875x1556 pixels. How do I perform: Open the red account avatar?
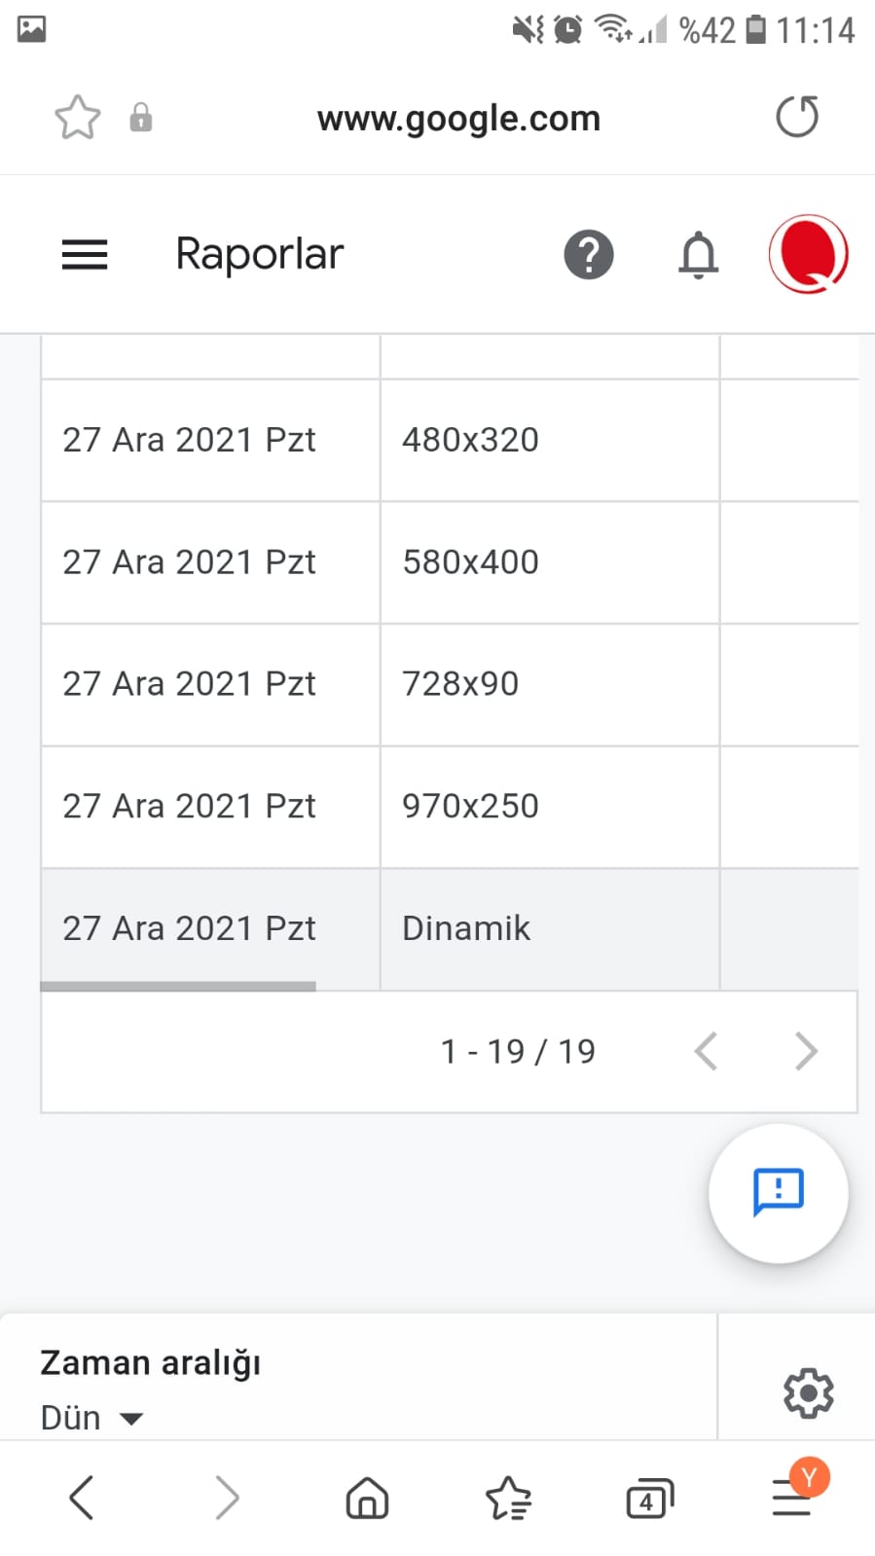(808, 254)
